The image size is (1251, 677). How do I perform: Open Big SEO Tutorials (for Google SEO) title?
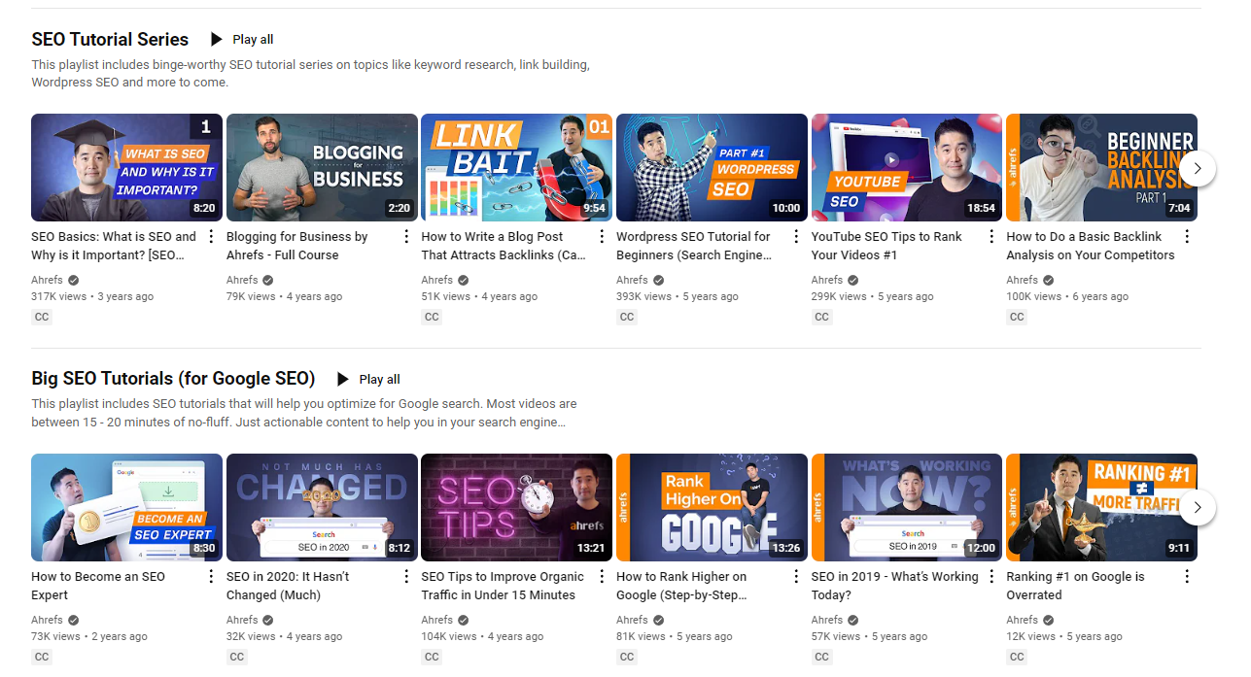click(173, 379)
